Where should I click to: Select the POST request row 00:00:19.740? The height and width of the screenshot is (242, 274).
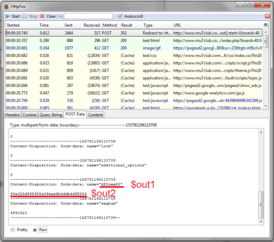click(x=134, y=33)
